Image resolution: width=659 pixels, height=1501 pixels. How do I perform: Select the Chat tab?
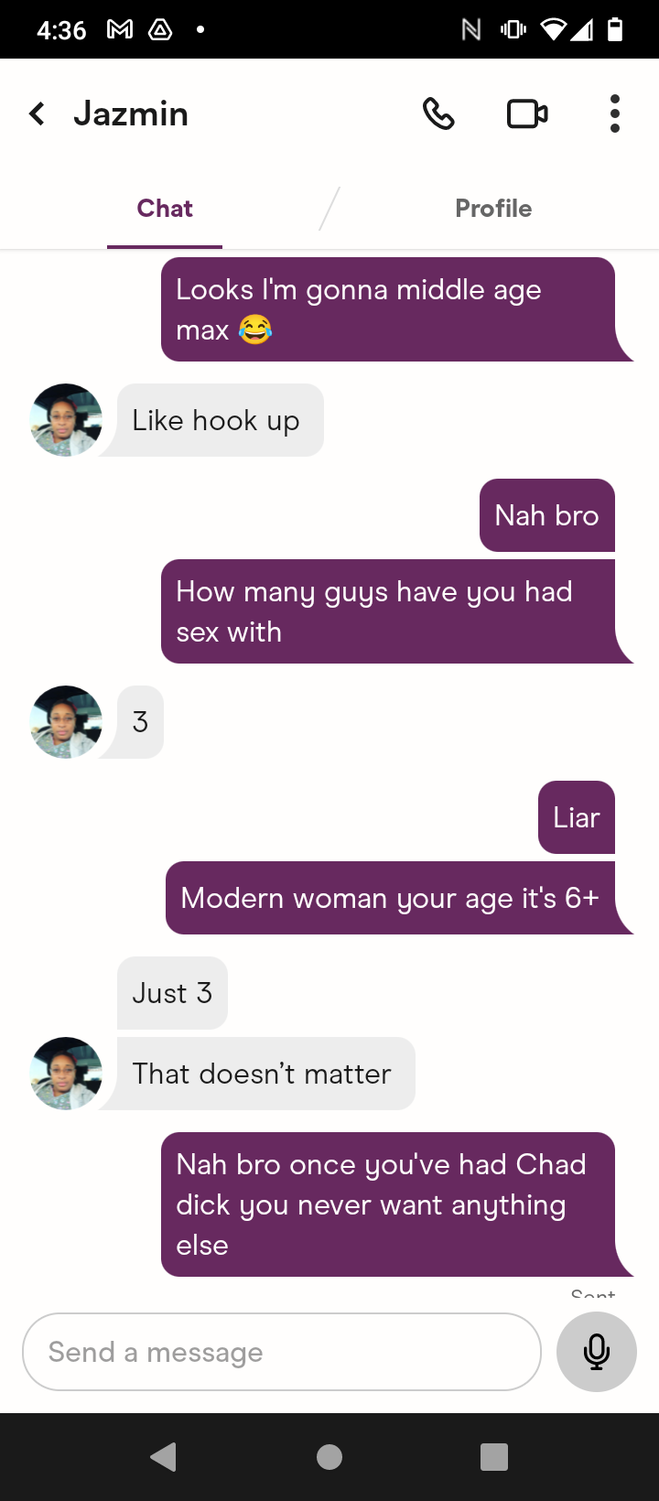[x=165, y=209]
